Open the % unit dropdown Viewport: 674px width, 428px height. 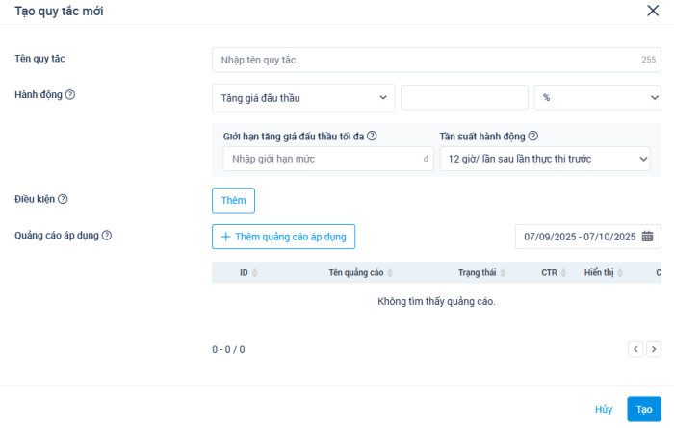point(597,97)
